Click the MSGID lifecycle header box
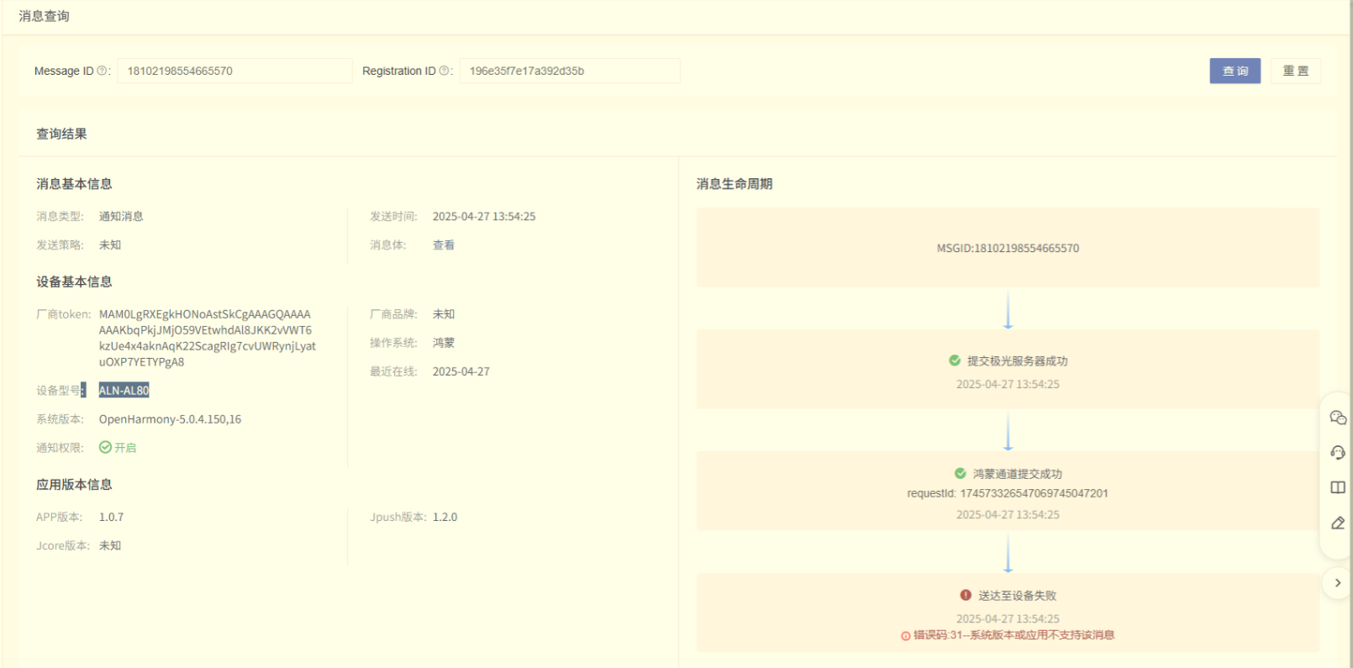1353x668 pixels. (1008, 249)
